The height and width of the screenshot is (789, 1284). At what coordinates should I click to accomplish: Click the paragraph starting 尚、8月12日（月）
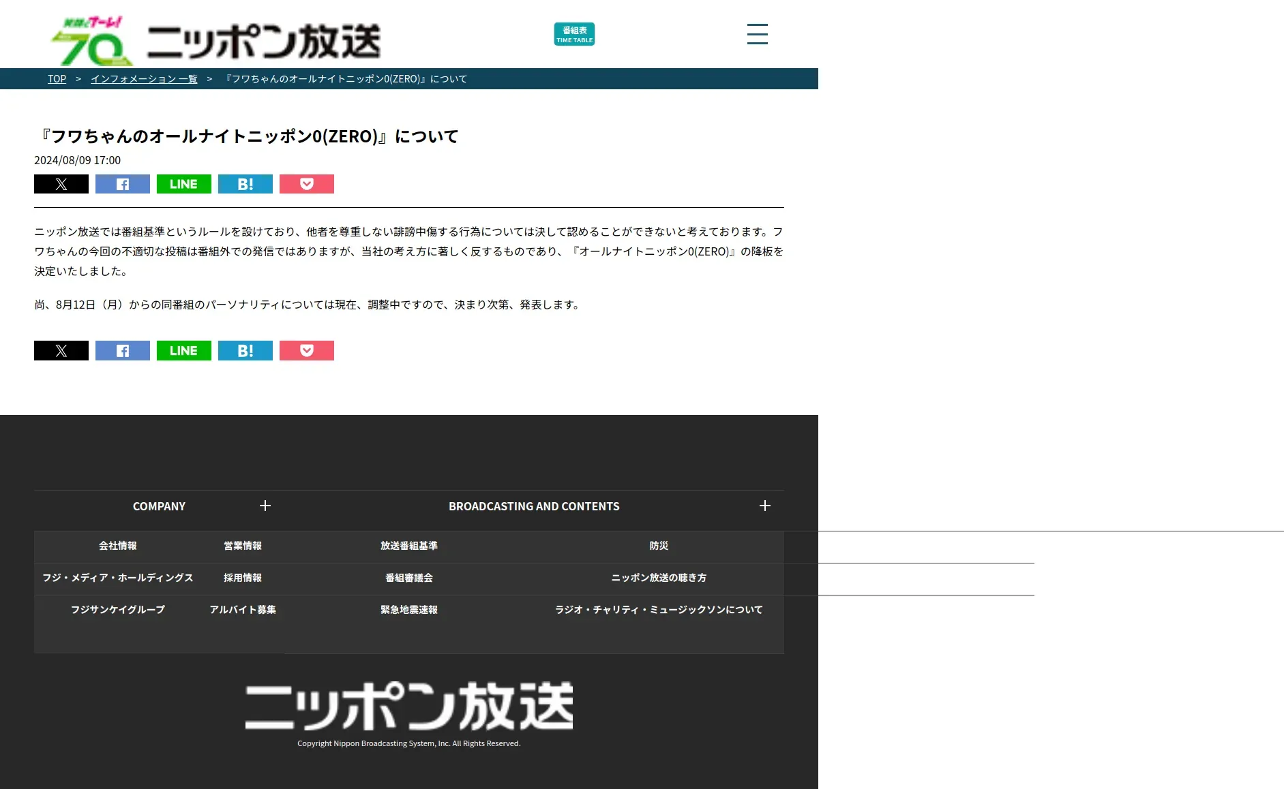tap(308, 305)
